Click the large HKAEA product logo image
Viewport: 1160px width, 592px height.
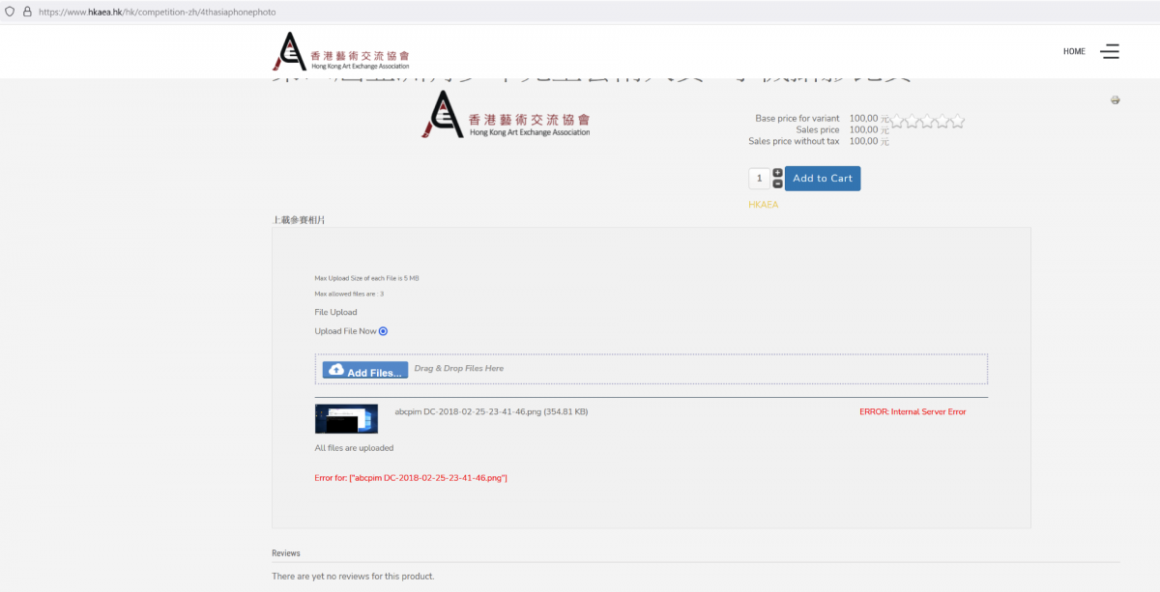pyautogui.click(x=506, y=115)
